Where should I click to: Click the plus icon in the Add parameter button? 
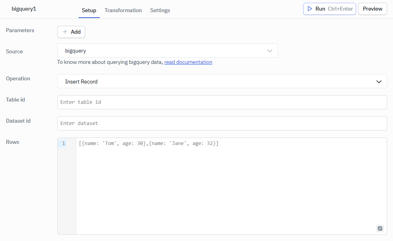click(x=65, y=32)
